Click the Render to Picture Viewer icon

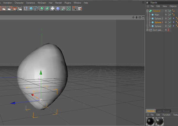pyautogui.click(x=15, y=9)
